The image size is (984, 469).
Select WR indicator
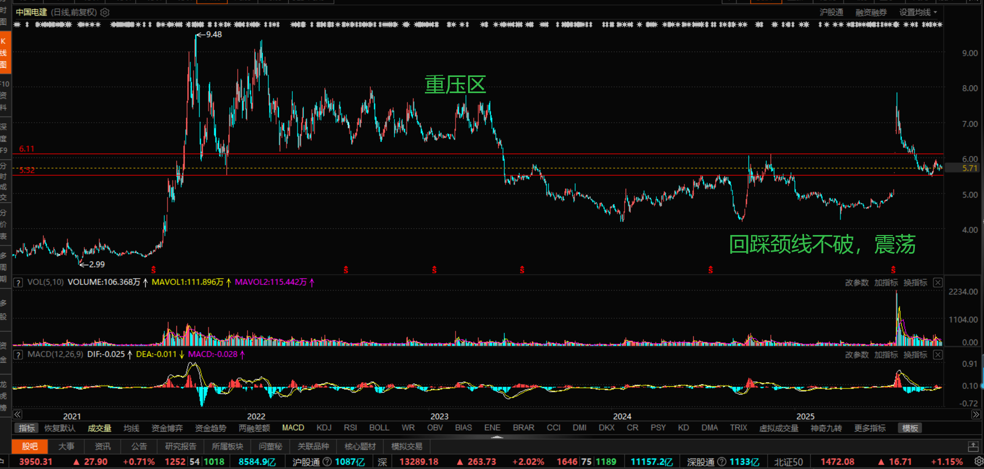[x=408, y=427]
